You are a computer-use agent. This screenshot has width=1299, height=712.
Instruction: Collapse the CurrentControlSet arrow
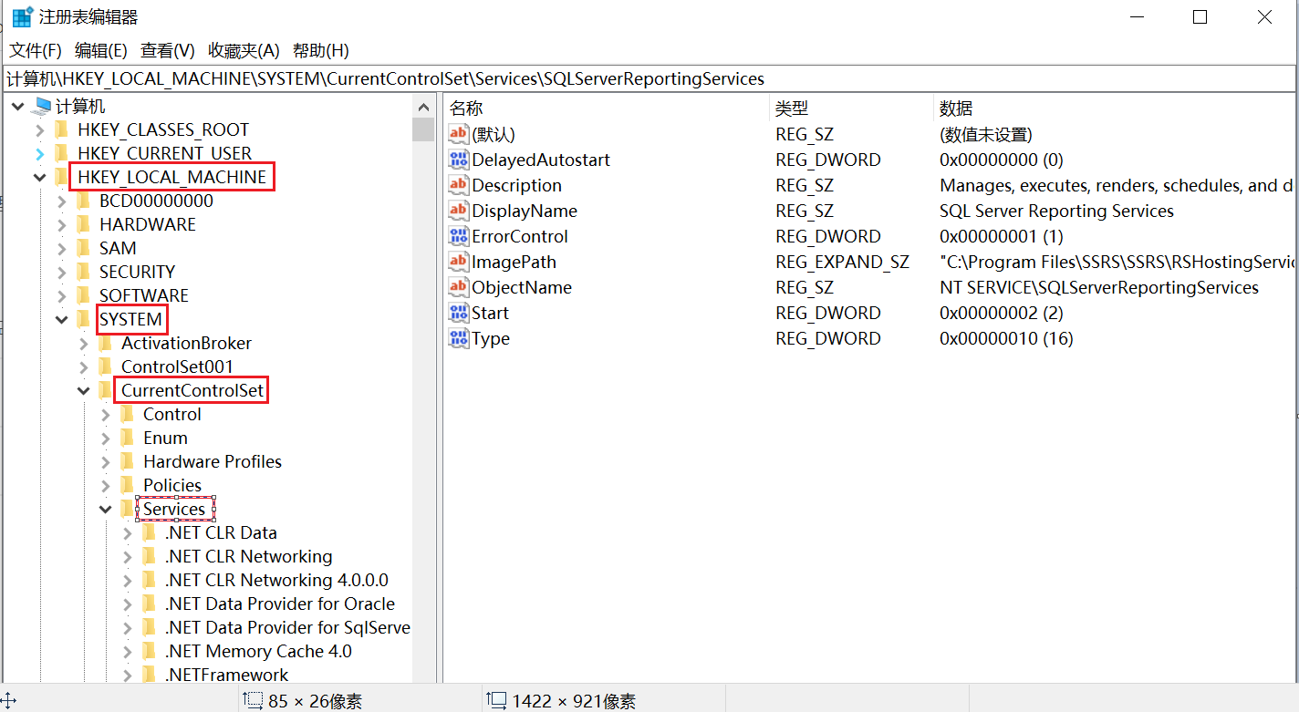pyautogui.click(x=83, y=390)
